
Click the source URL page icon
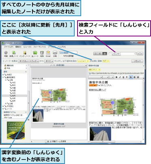click(90, 73)
